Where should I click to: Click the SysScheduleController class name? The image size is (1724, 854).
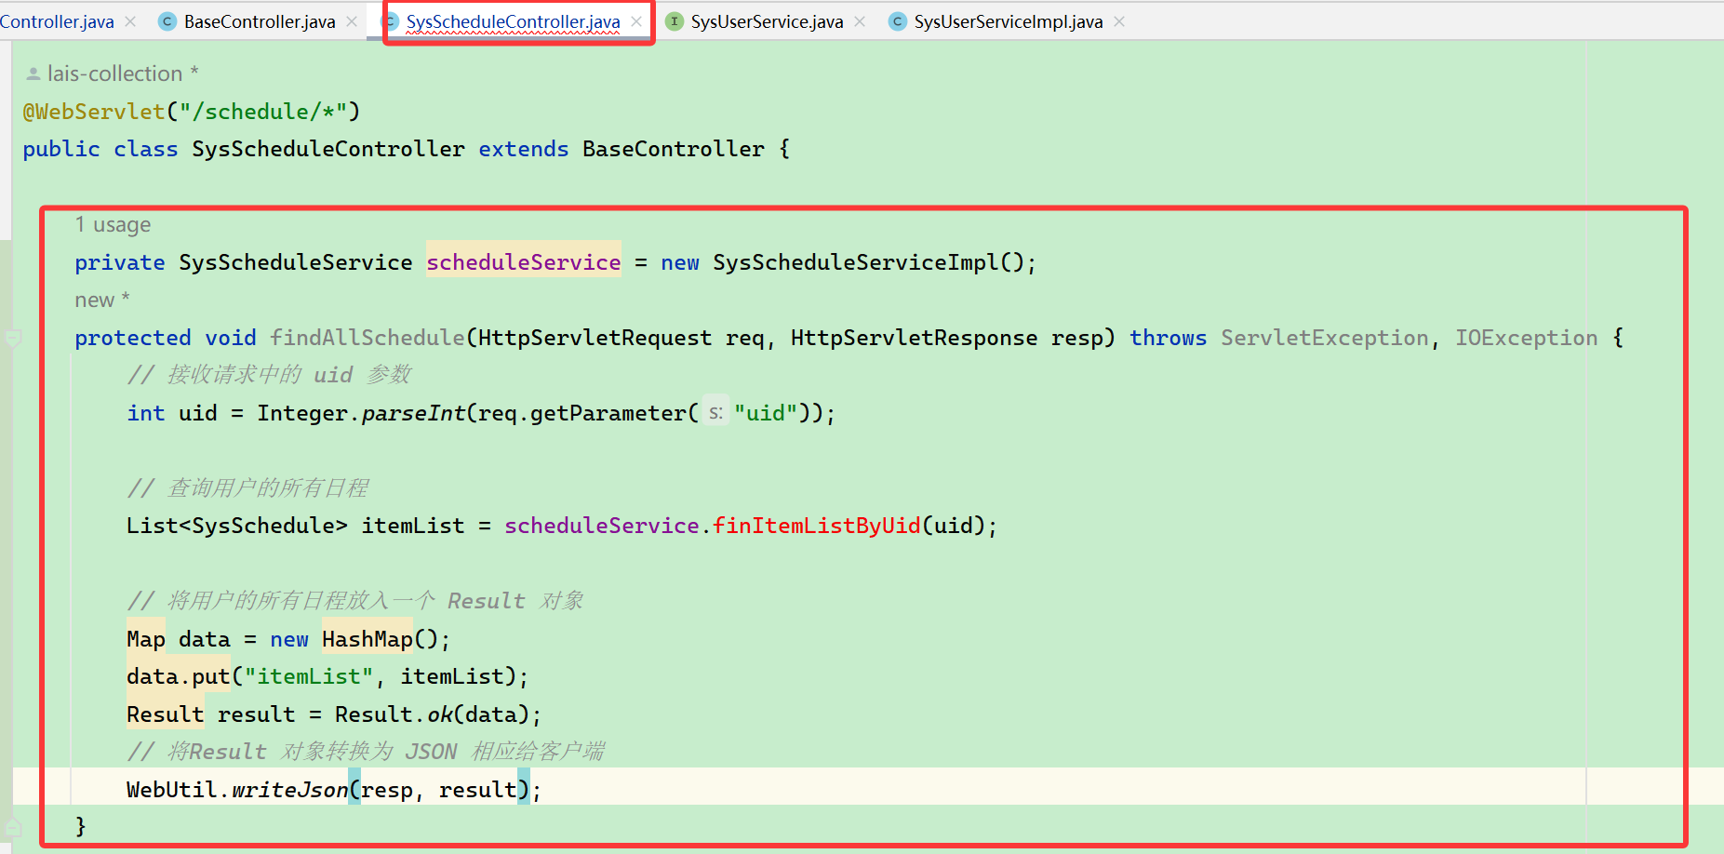(328, 149)
